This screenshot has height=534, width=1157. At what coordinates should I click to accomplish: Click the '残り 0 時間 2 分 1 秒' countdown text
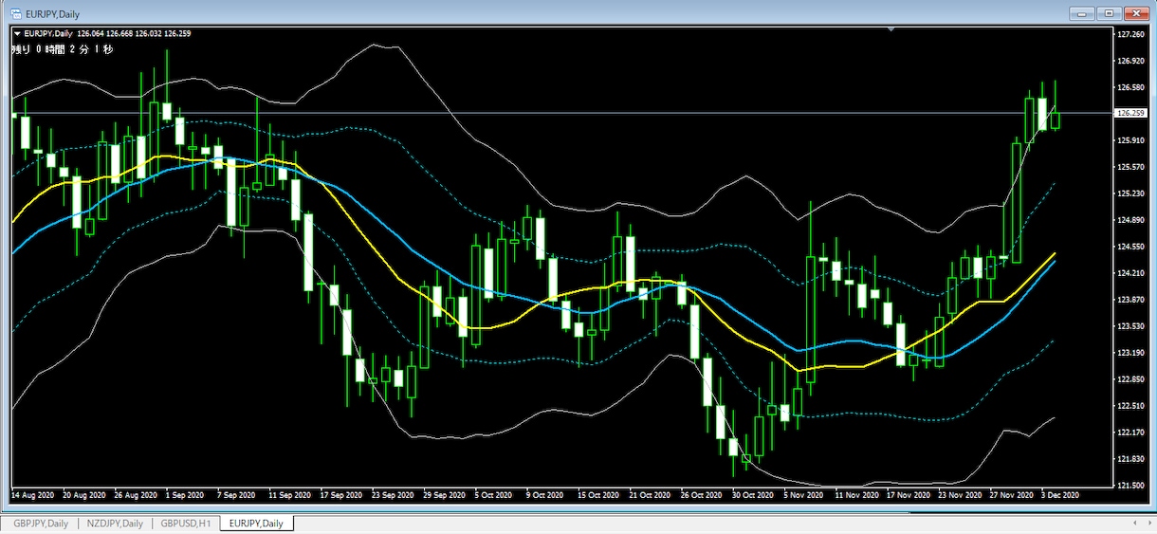pyautogui.click(x=62, y=48)
